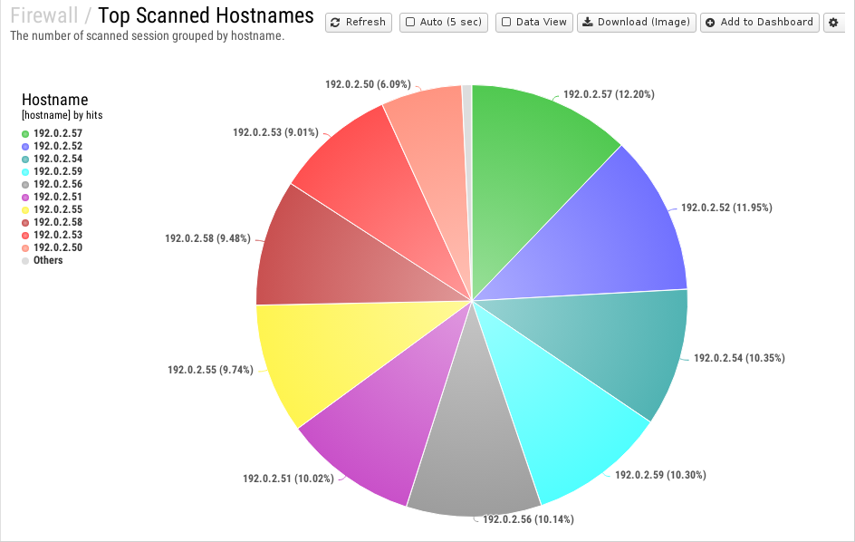Click teal legend marker for 192.0.2.54
Image resolution: width=855 pixels, height=542 pixels.
pos(26,159)
